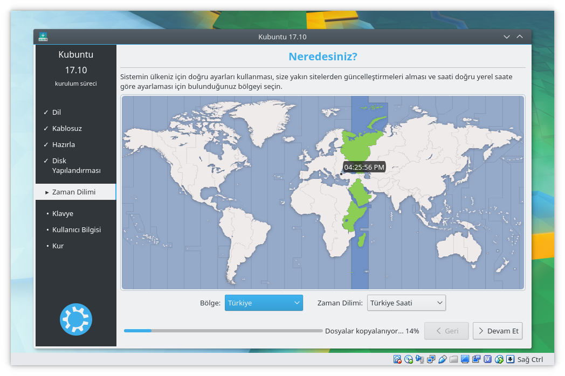Click the VirtualBox optical disc icon
The height and width of the screenshot is (376, 565).
(x=409, y=359)
